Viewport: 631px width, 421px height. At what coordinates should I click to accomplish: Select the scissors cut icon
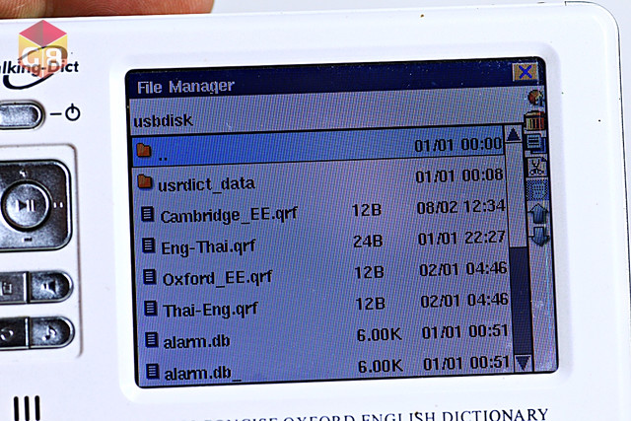(x=536, y=167)
